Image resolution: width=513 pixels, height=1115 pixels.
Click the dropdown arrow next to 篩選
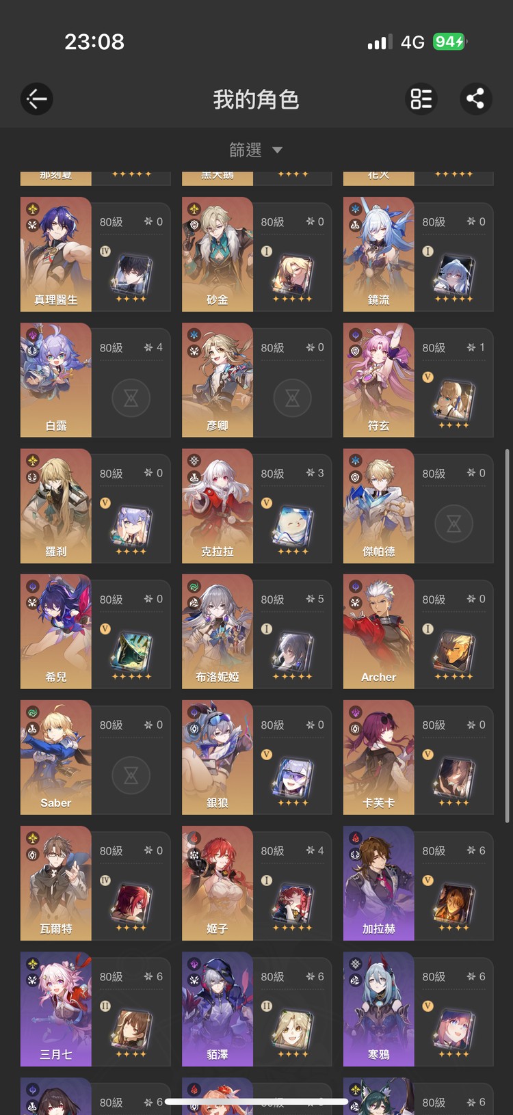pyautogui.click(x=277, y=150)
